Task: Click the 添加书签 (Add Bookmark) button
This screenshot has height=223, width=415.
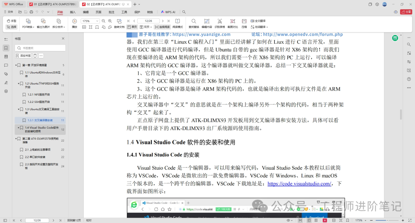Action: [23, 56]
